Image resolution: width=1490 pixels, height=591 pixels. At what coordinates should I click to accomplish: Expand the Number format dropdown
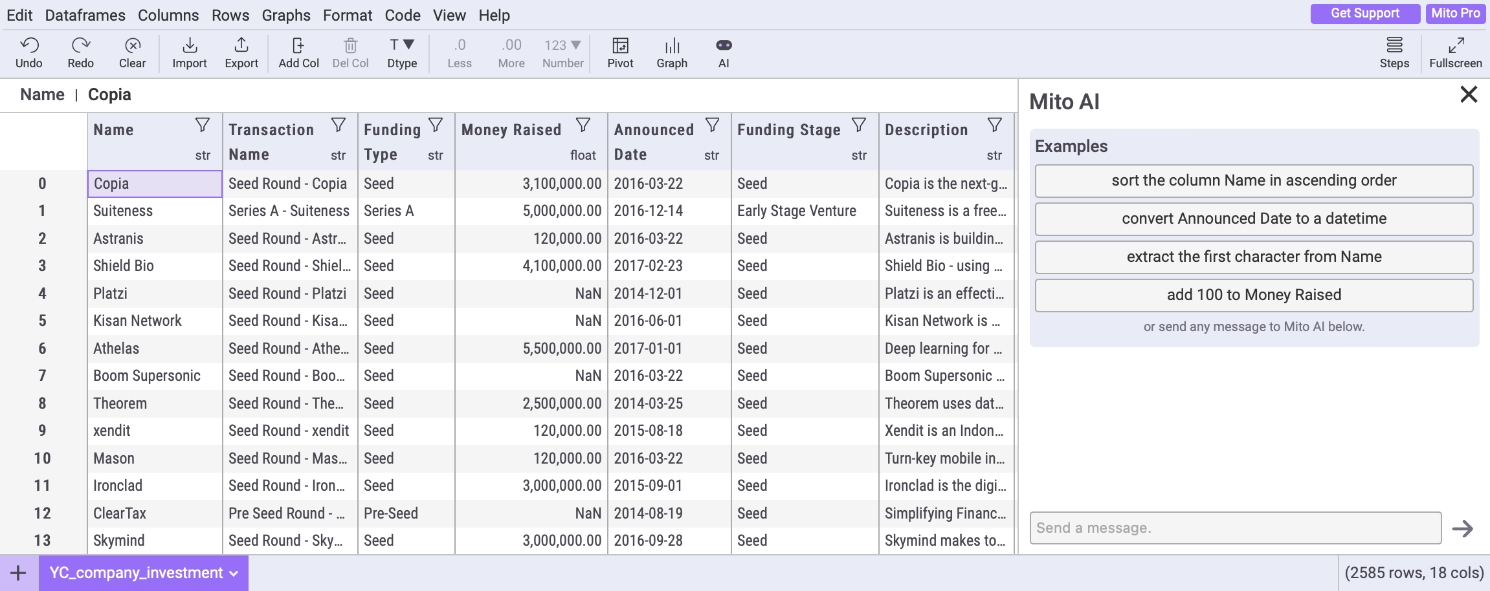[562, 52]
